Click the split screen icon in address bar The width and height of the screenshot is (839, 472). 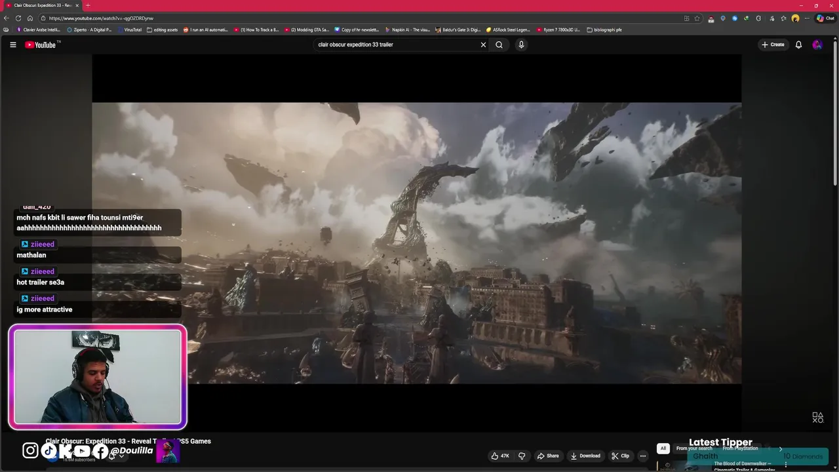686,18
